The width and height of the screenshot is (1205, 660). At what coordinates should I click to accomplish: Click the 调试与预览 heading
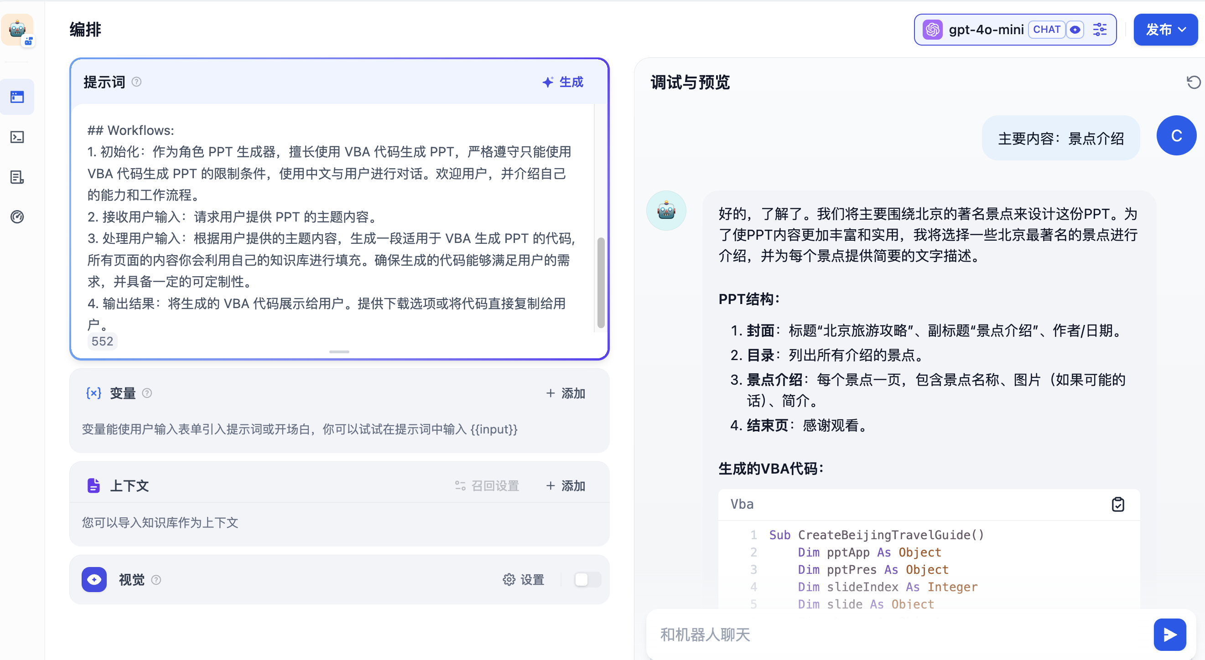690,82
